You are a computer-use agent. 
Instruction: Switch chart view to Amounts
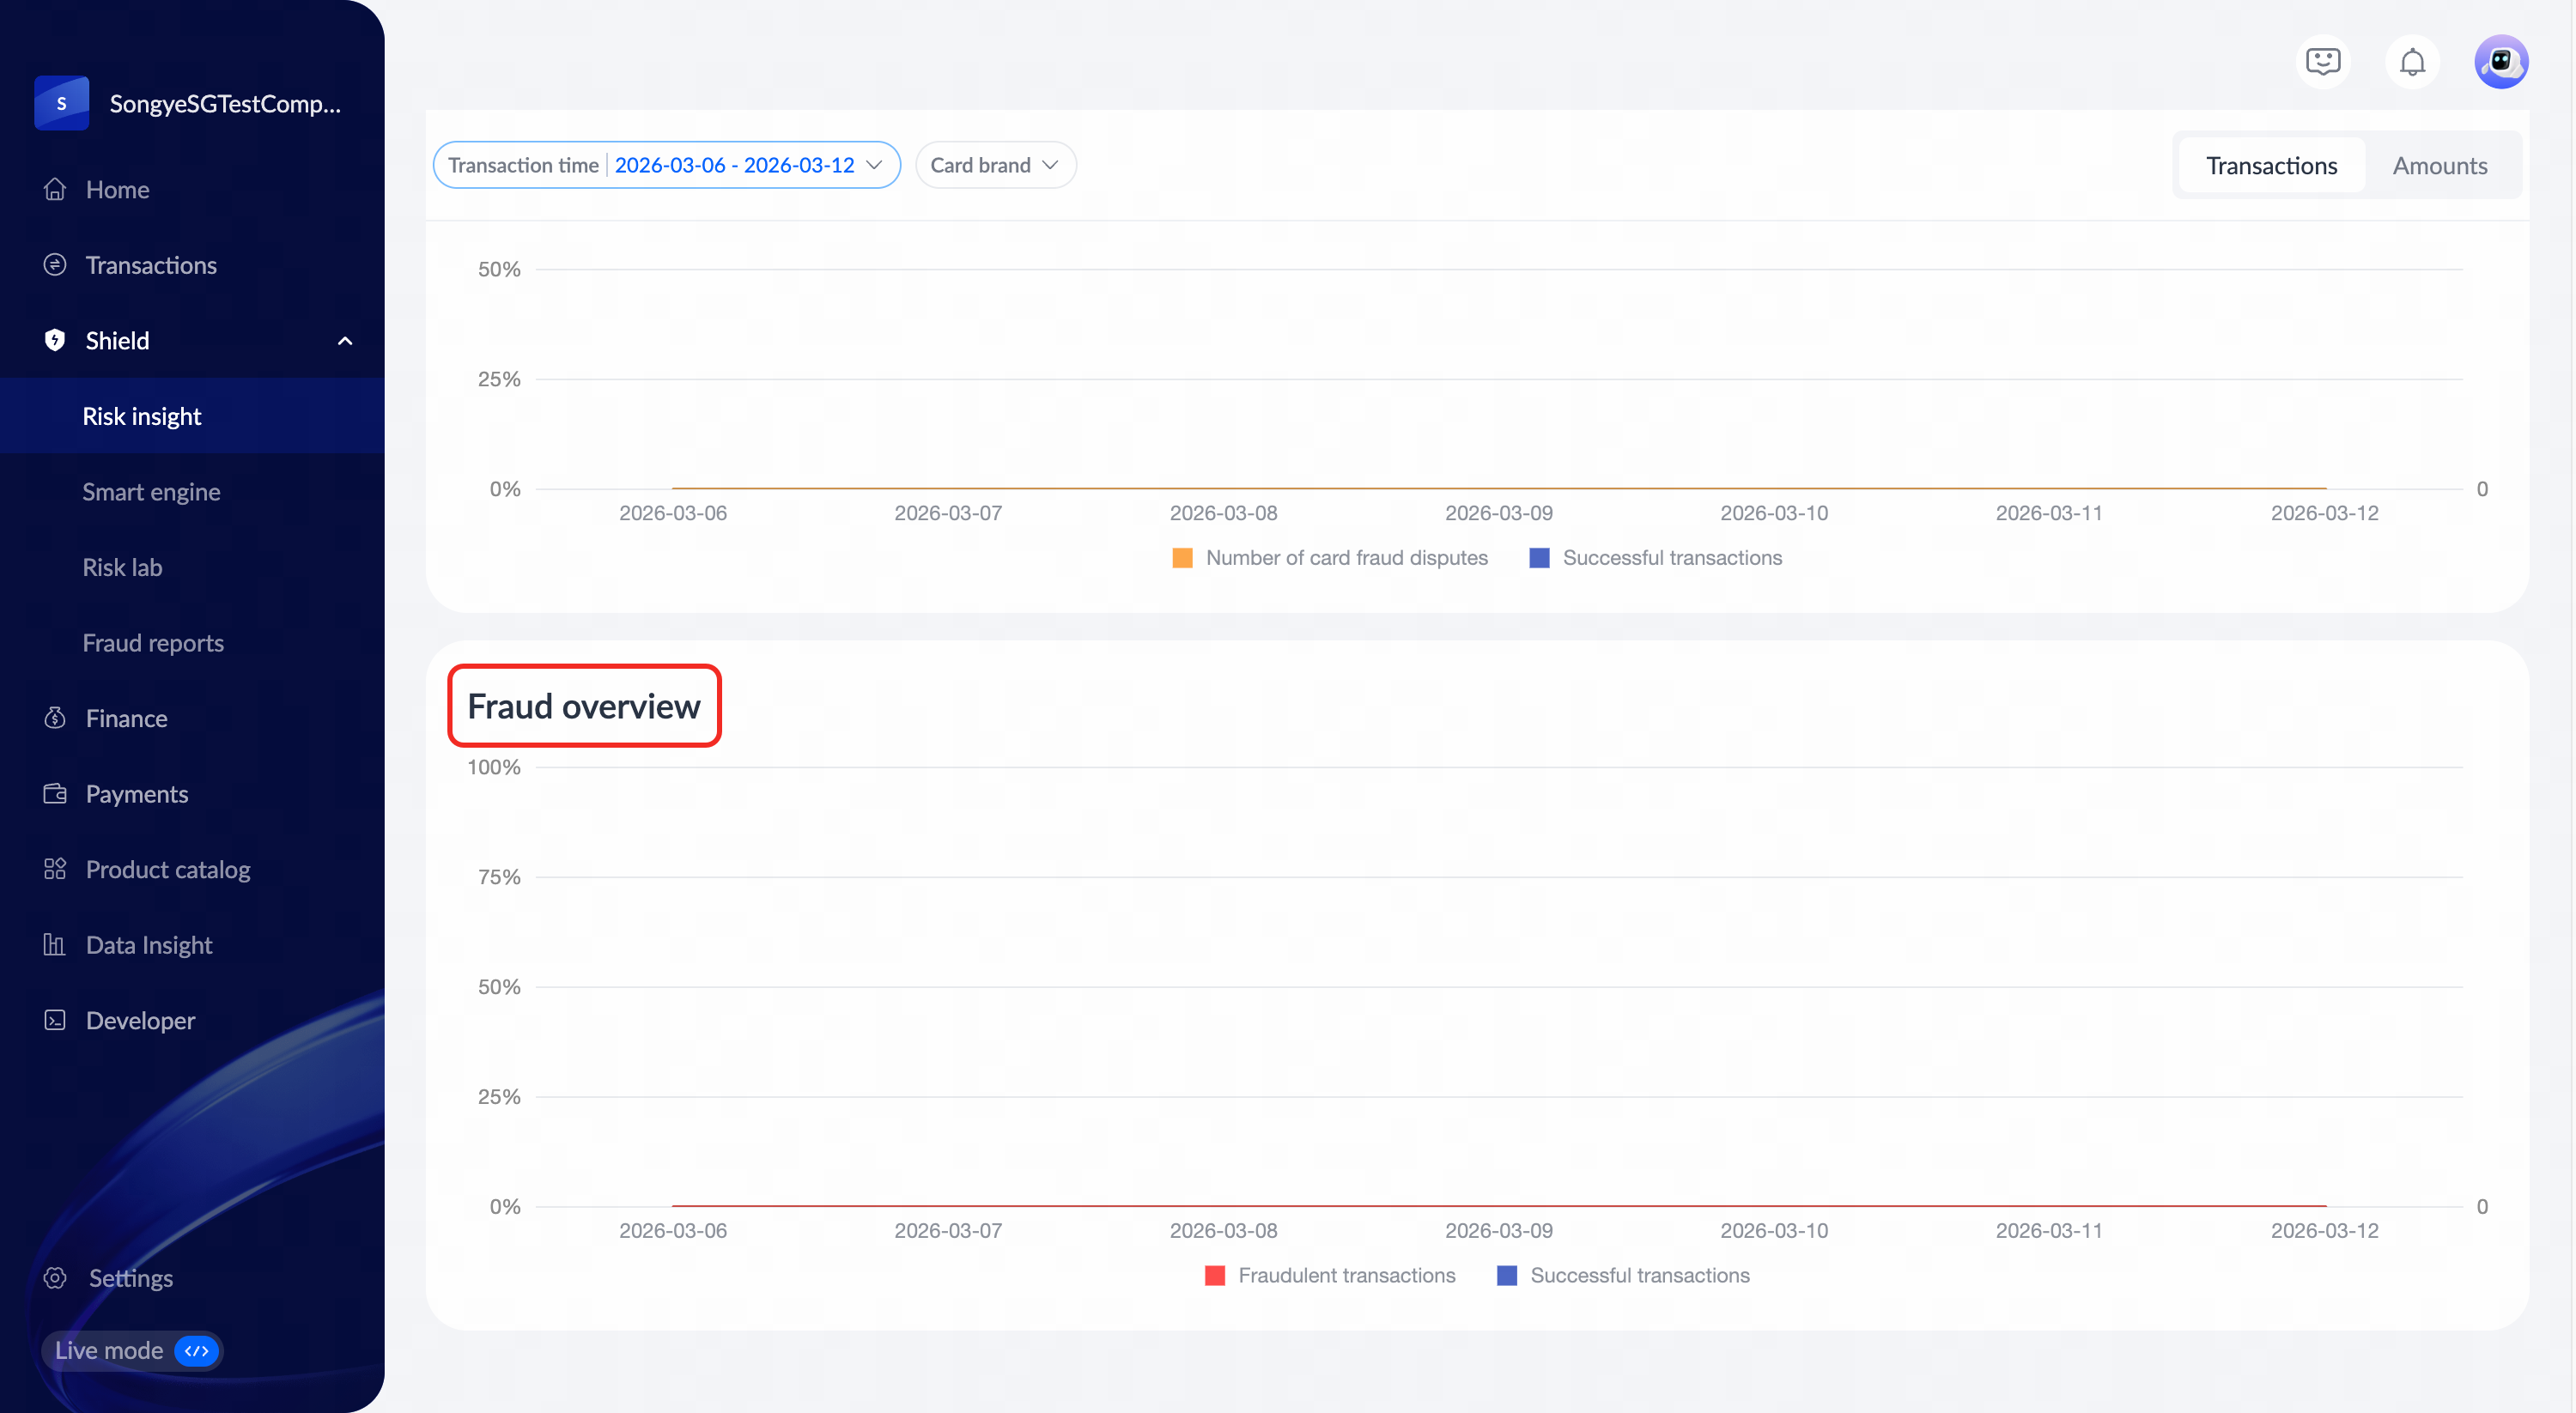[x=2439, y=166]
